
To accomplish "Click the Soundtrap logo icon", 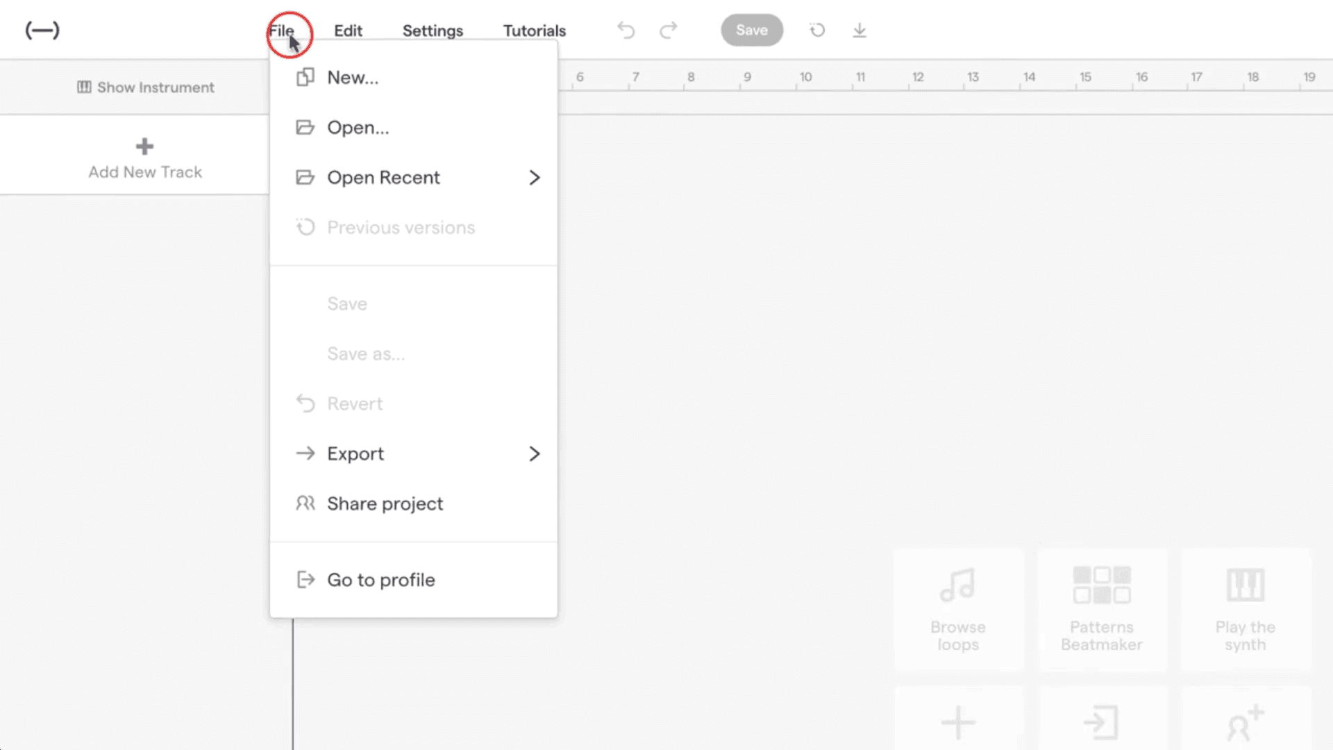I will pyautogui.click(x=42, y=30).
